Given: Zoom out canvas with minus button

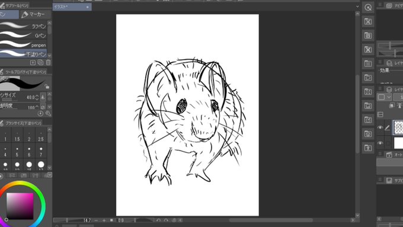Looking at the screenshot, I should pos(97,220).
